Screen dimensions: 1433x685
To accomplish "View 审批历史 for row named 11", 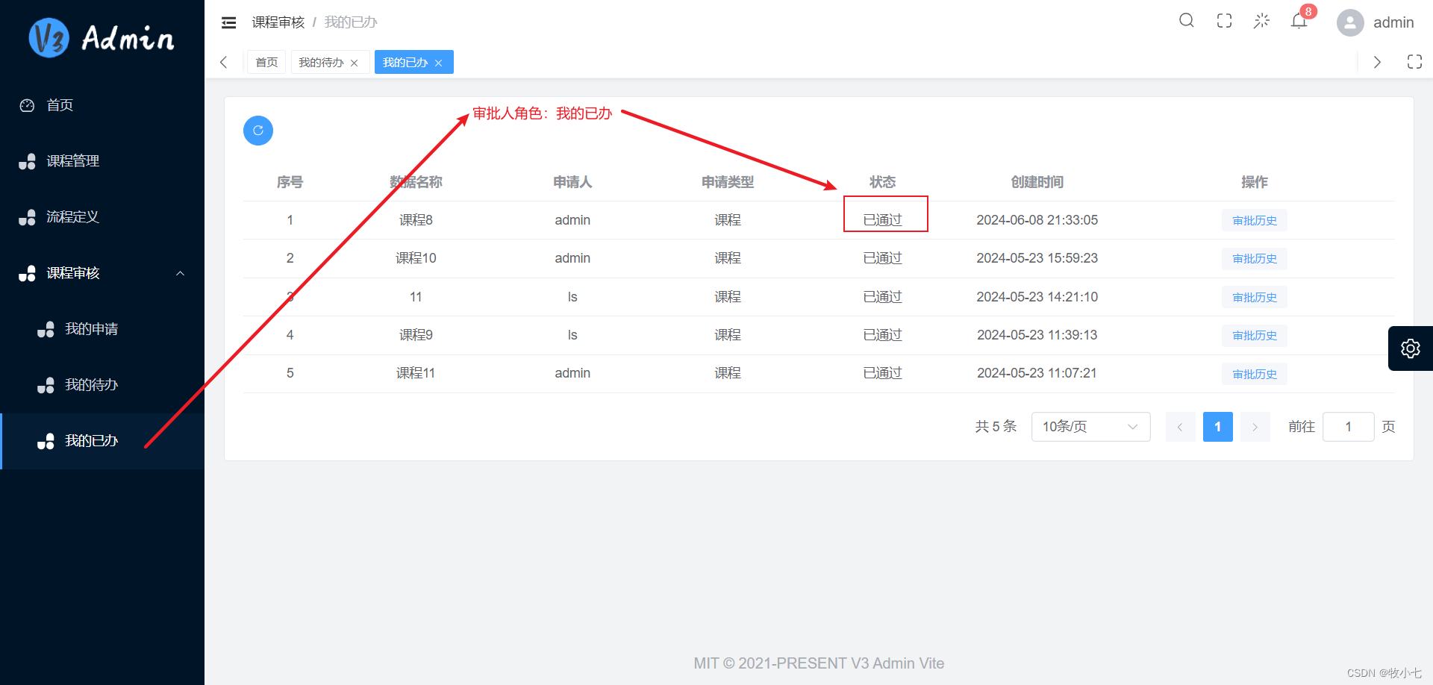I will 1254,298.
